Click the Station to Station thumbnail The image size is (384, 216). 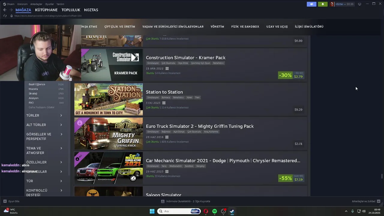point(109,99)
